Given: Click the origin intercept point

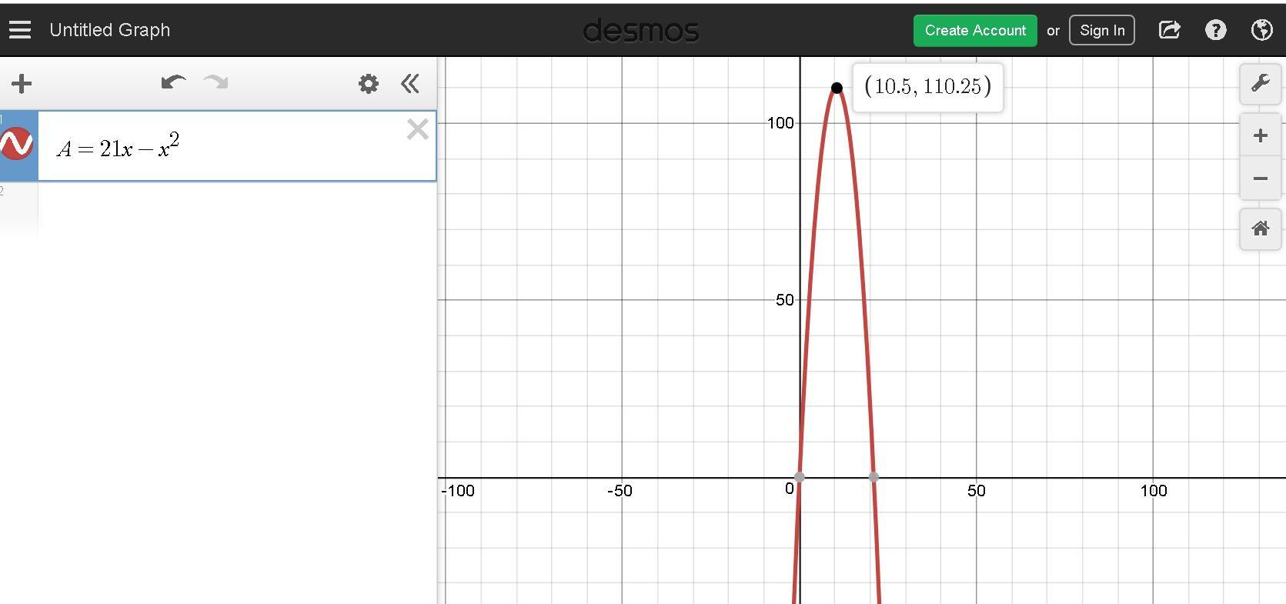Looking at the screenshot, I should [x=800, y=477].
